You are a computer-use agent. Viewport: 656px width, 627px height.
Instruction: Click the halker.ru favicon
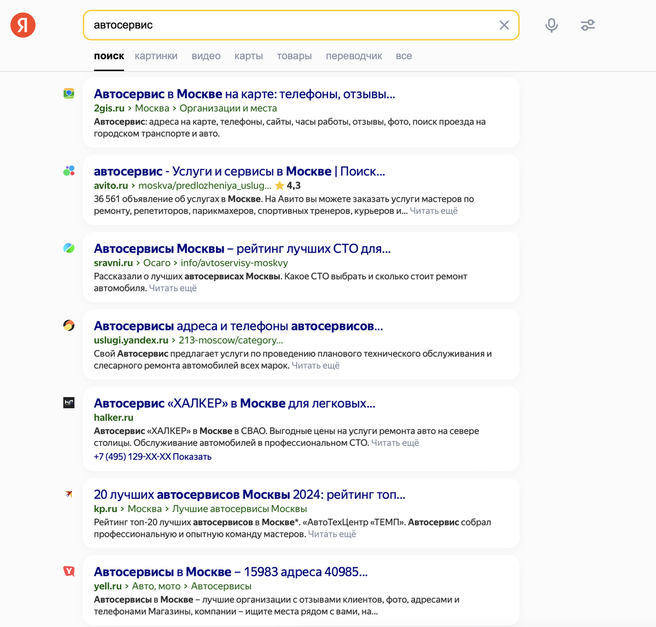[69, 403]
